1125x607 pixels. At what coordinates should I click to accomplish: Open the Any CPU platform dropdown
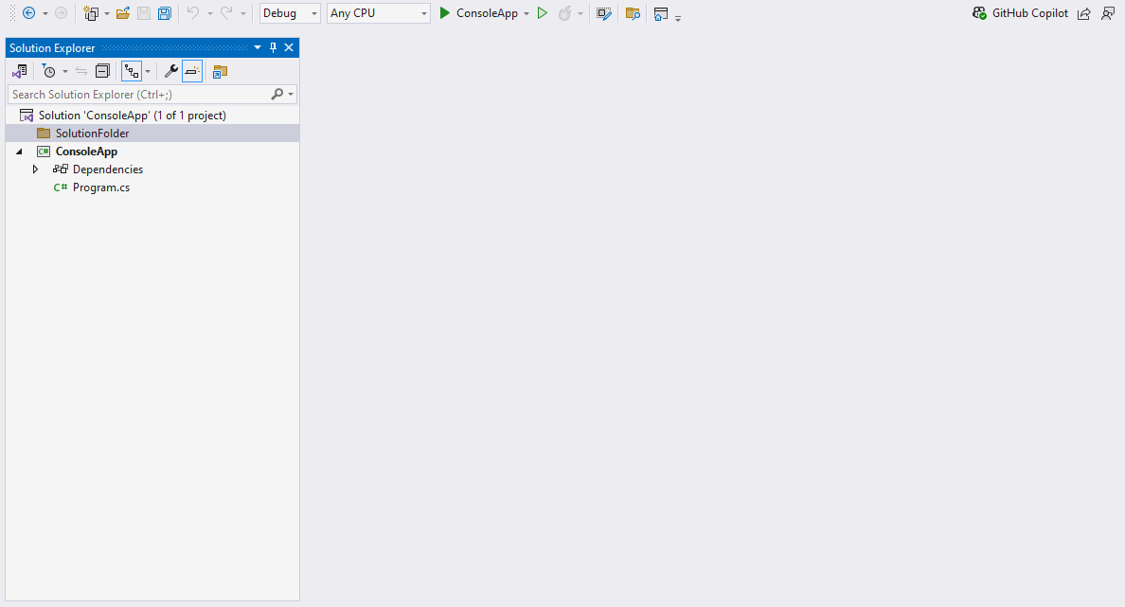pos(423,12)
